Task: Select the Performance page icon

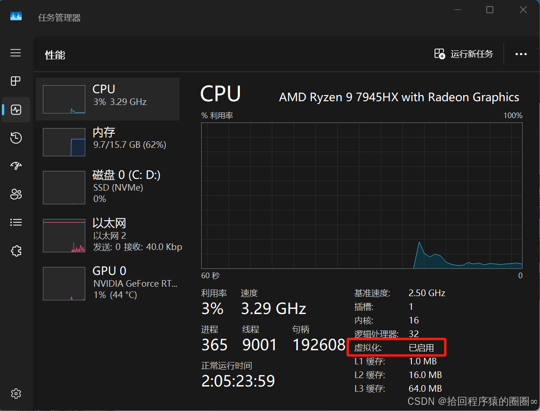Action: (16, 110)
